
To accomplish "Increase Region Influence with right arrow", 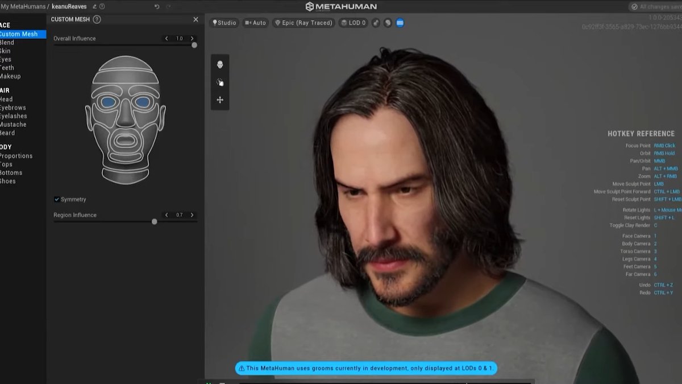I will (192, 215).
